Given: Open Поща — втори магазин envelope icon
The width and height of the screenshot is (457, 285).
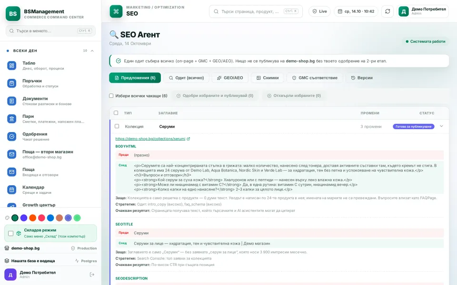Looking at the screenshot, I should pos(11,154).
